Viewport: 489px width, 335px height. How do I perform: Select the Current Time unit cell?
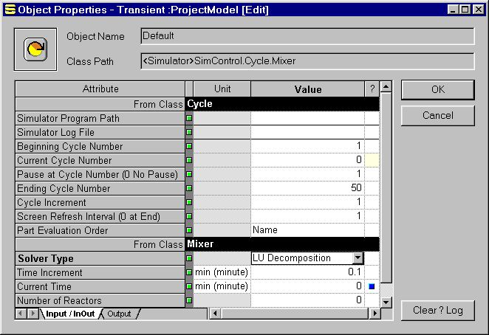[222, 286]
